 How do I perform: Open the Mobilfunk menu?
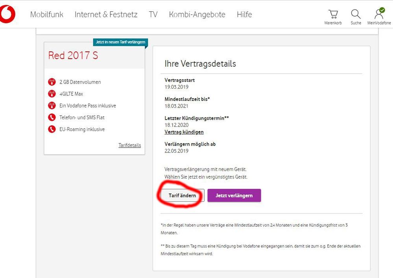tap(47, 15)
